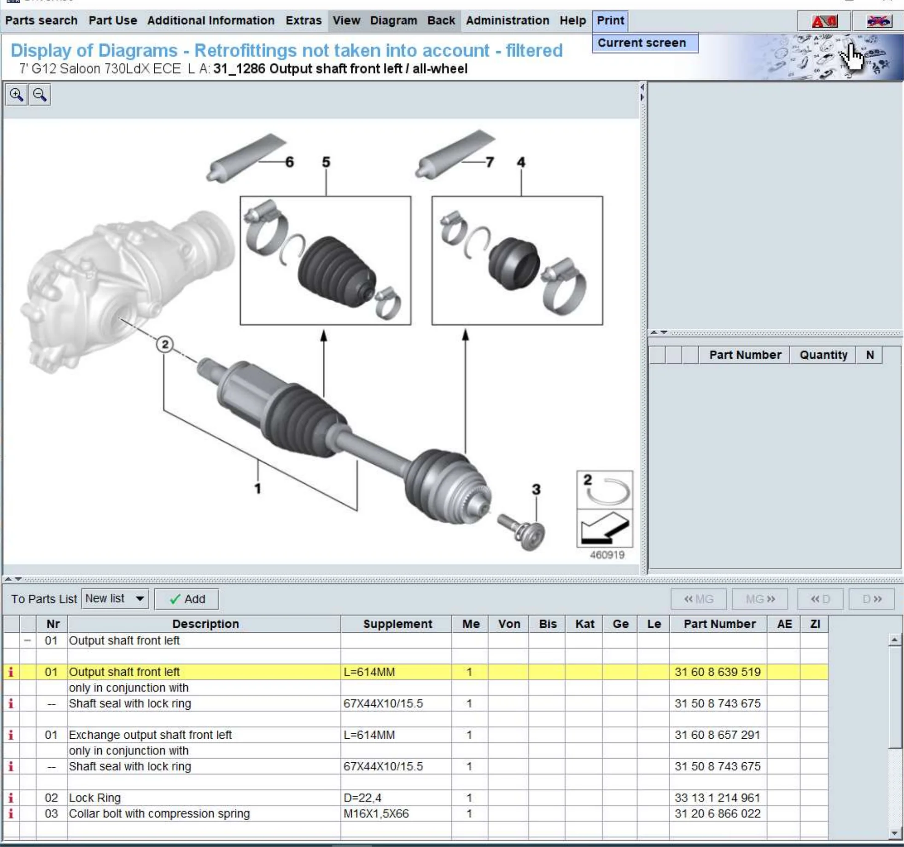Click the car icon in top right
The height and width of the screenshot is (847, 904).
tap(879, 21)
